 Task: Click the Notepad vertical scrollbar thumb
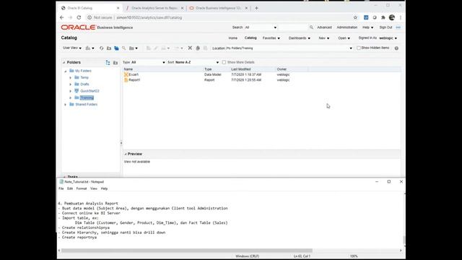point(404,240)
